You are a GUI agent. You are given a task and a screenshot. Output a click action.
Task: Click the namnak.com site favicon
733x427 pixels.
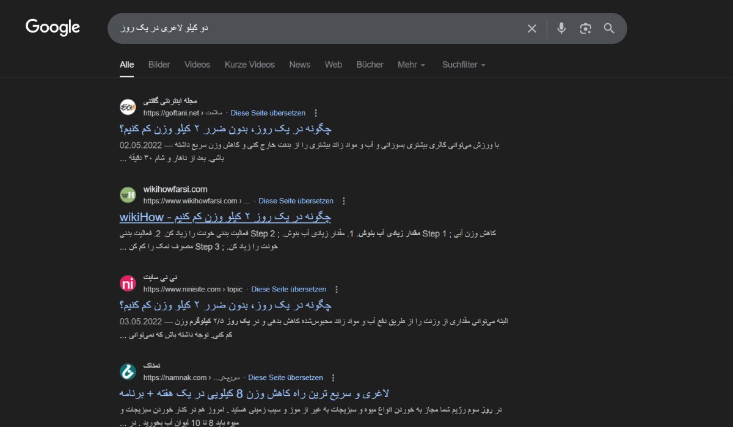[x=128, y=371]
